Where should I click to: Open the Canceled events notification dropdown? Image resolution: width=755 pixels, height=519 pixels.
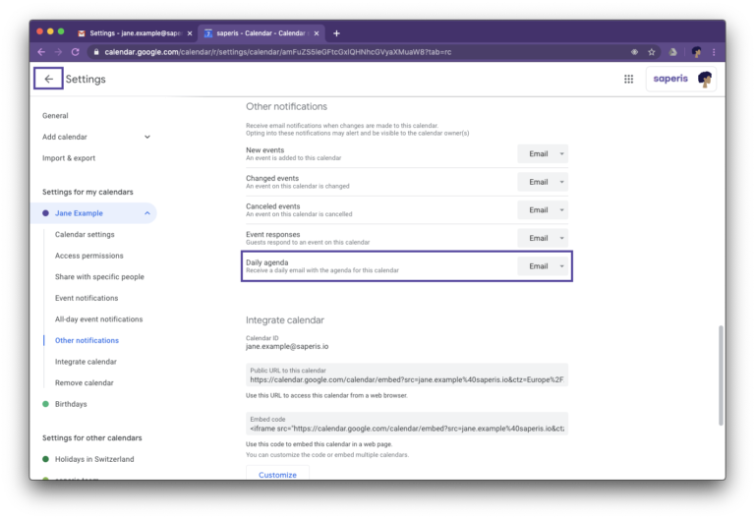543,210
